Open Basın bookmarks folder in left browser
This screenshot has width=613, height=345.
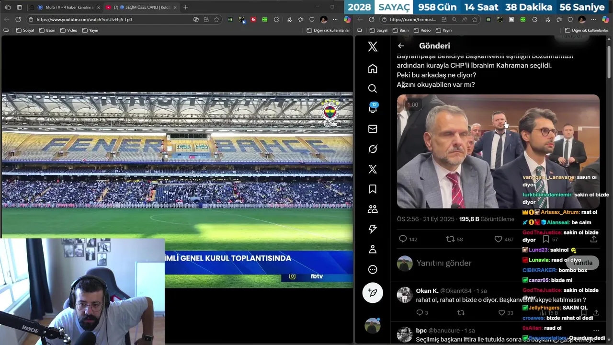coord(47,30)
